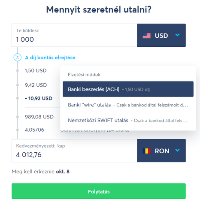Hide fee details via 'A díj bontás elrejtése'
The image size is (200, 206).
(x=50, y=58)
